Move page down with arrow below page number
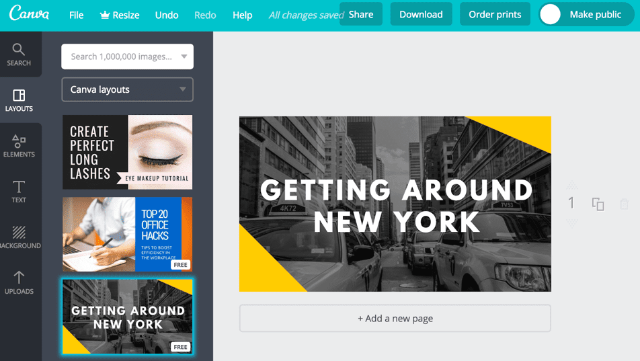The width and height of the screenshot is (640, 361). (571, 223)
